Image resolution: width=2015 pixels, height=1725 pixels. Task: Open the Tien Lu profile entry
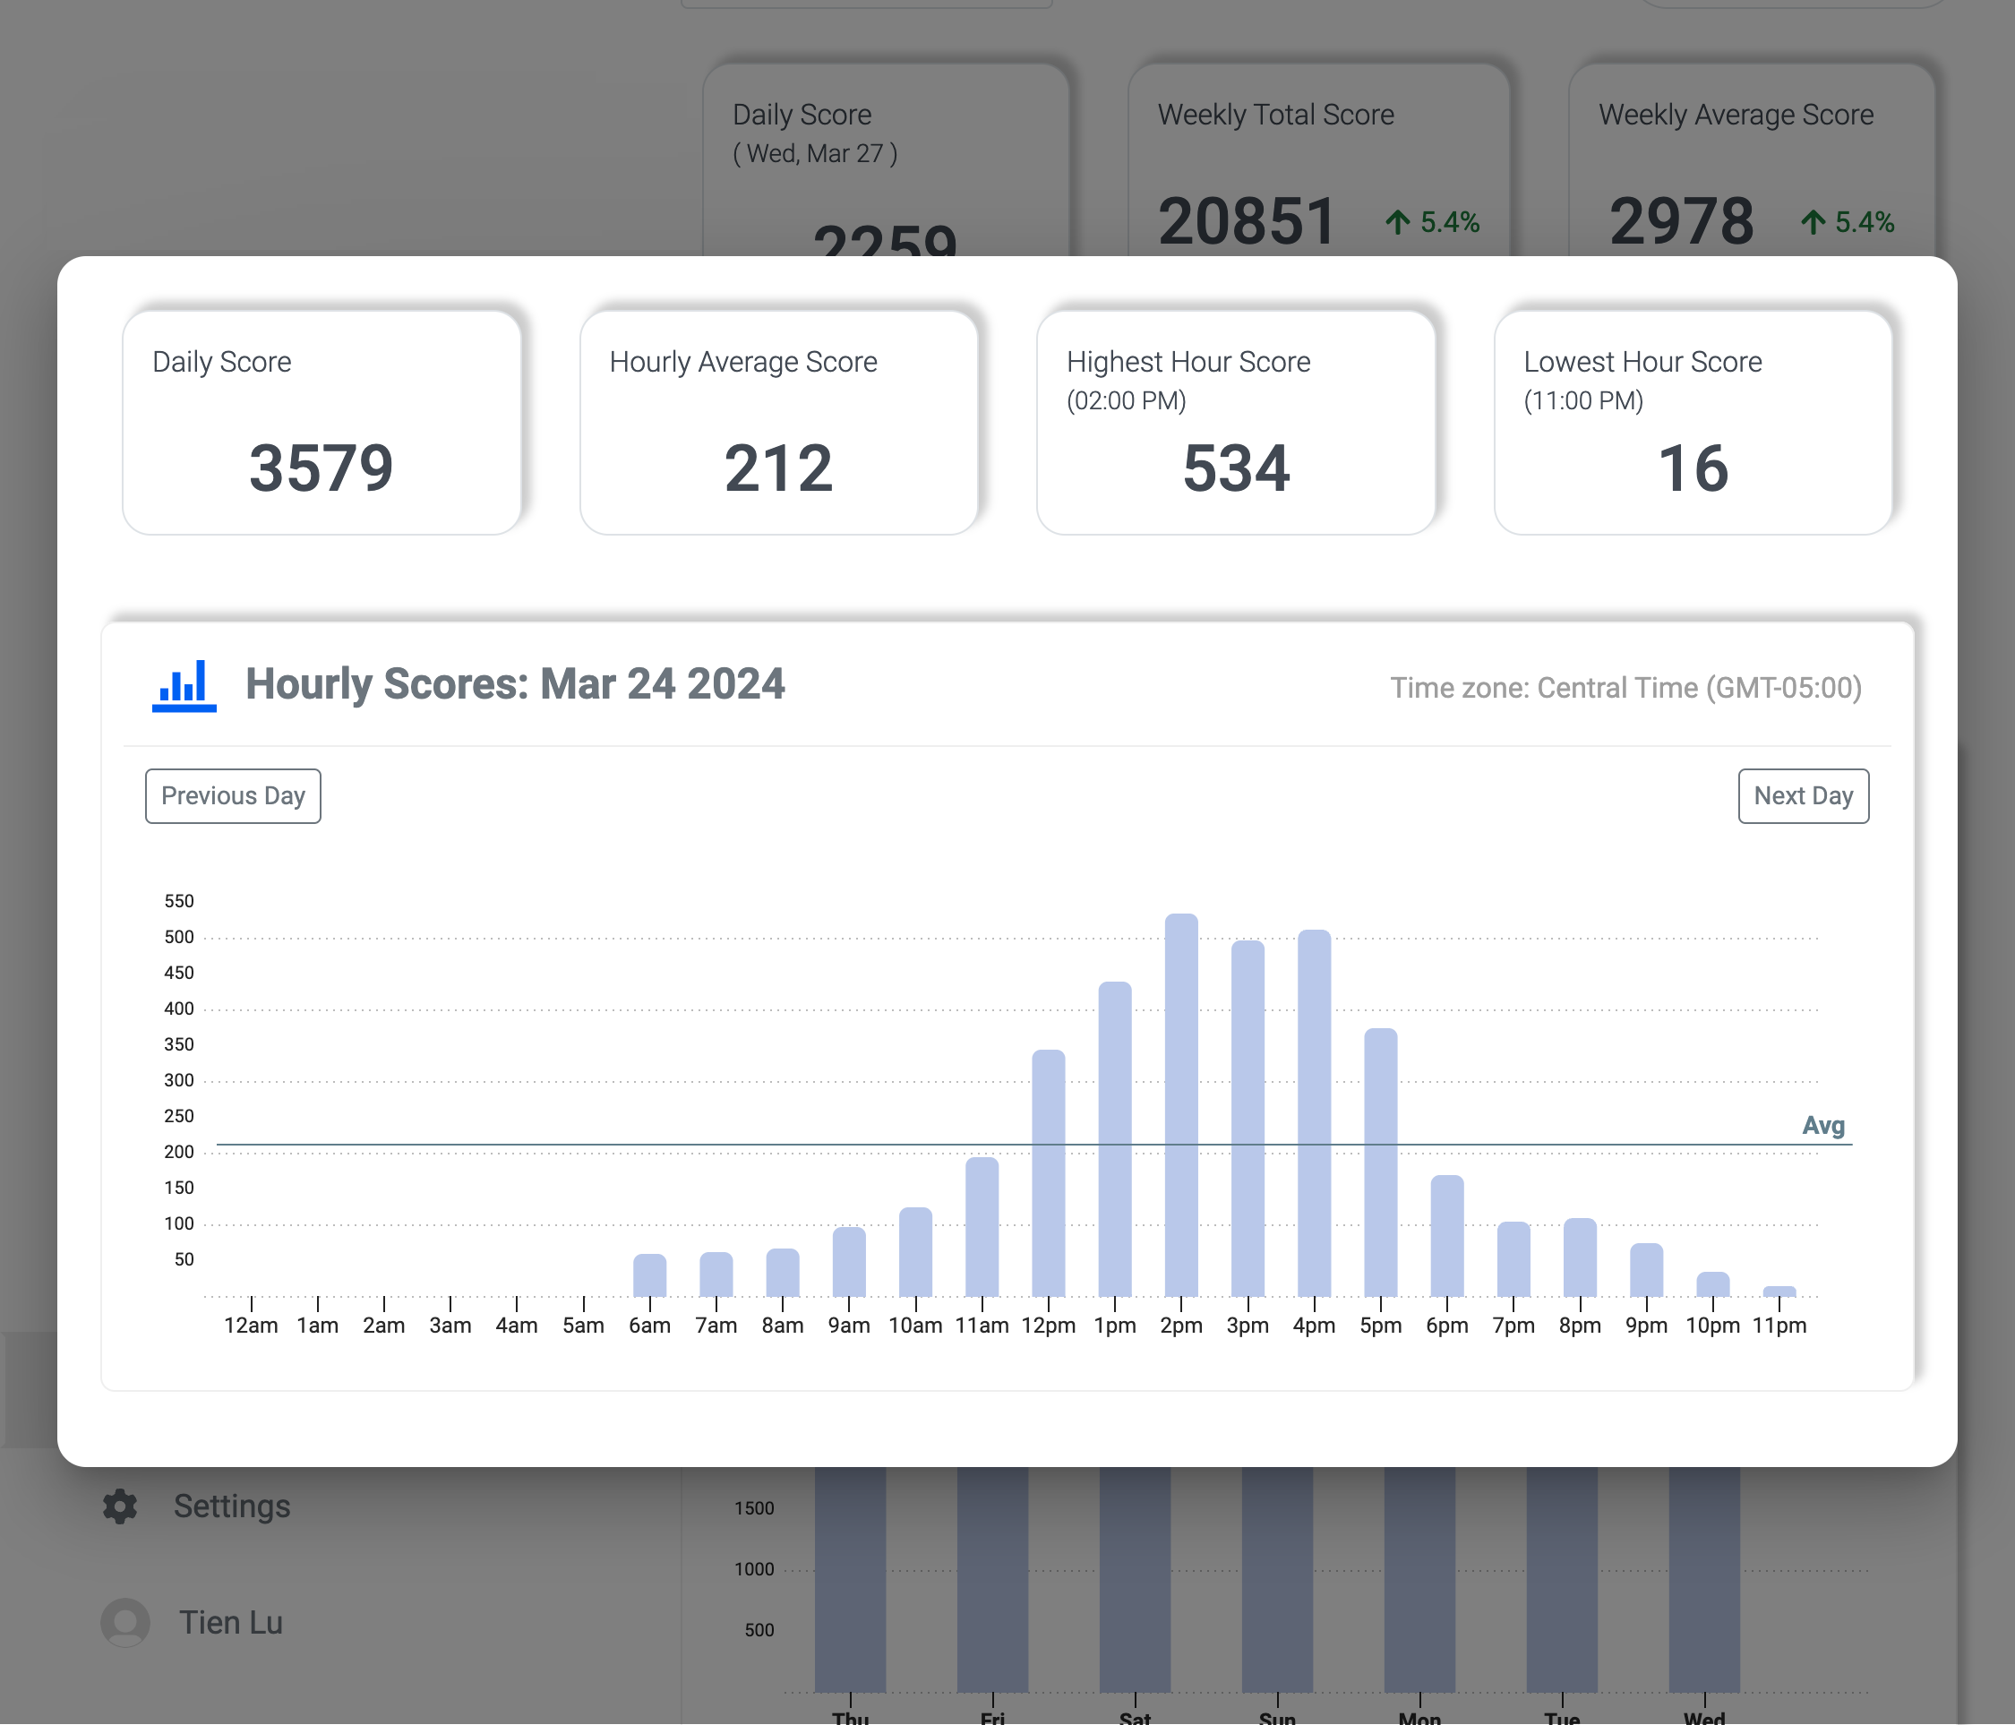[230, 1622]
